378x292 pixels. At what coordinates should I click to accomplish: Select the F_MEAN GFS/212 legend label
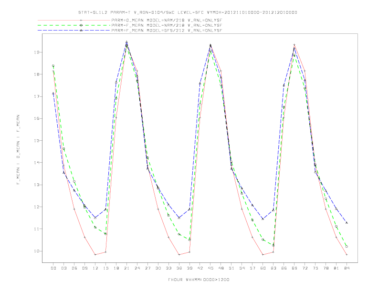(x=167, y=31)
